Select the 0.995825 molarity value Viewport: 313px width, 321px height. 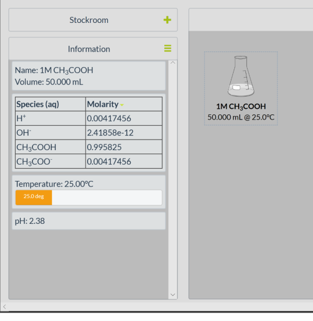pyautogui.click(x=104, y=147)
